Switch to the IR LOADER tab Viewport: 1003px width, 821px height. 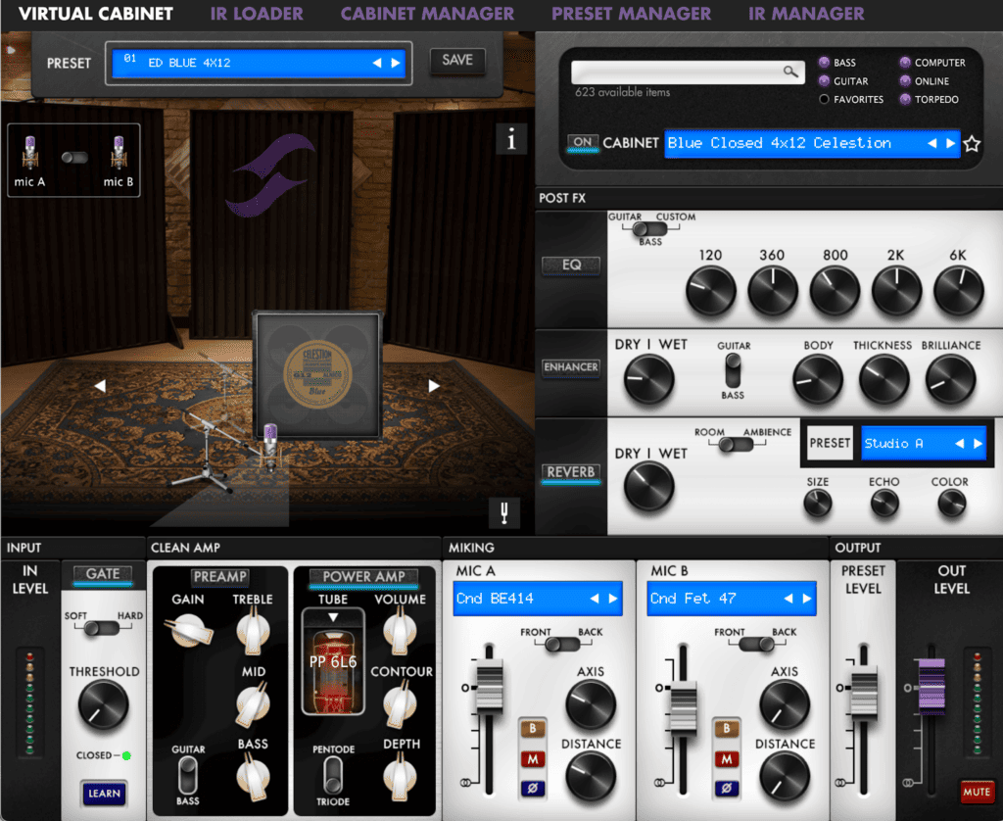coord(257,14)
